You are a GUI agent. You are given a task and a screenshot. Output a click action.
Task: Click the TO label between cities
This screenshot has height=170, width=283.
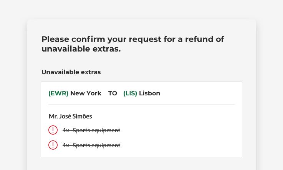[x=113, y=93]
